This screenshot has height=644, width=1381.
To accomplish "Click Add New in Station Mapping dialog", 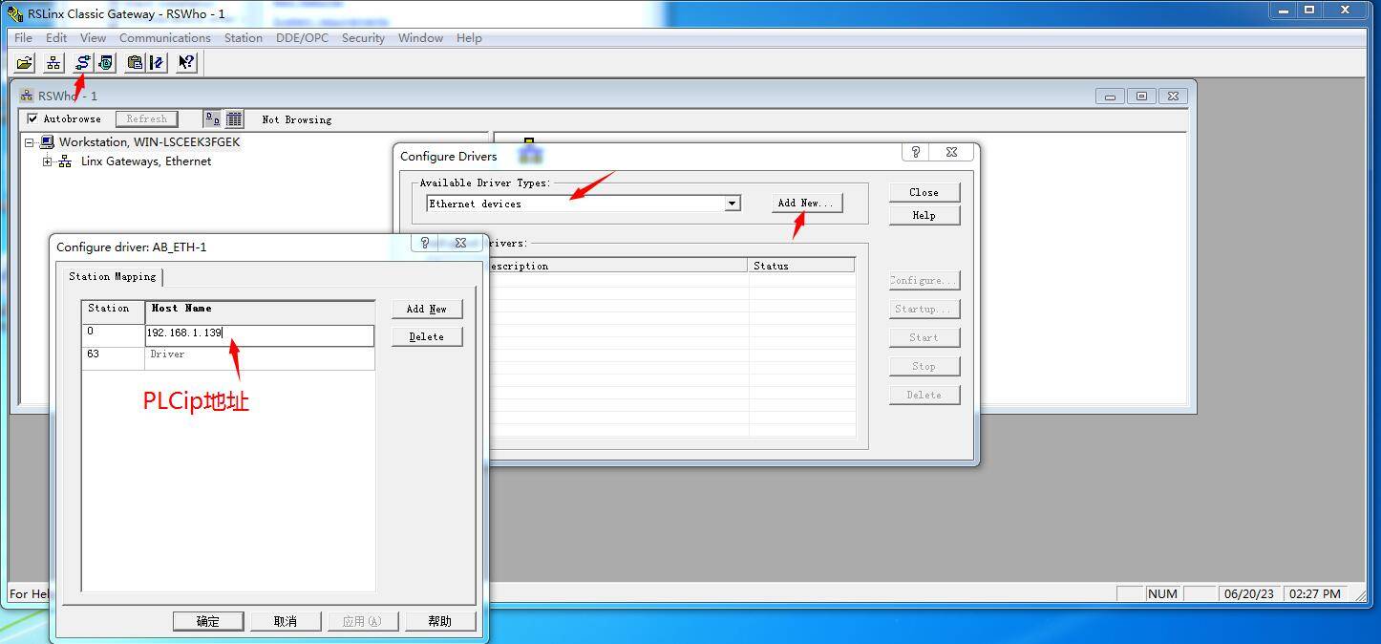I will click(427, 309).
